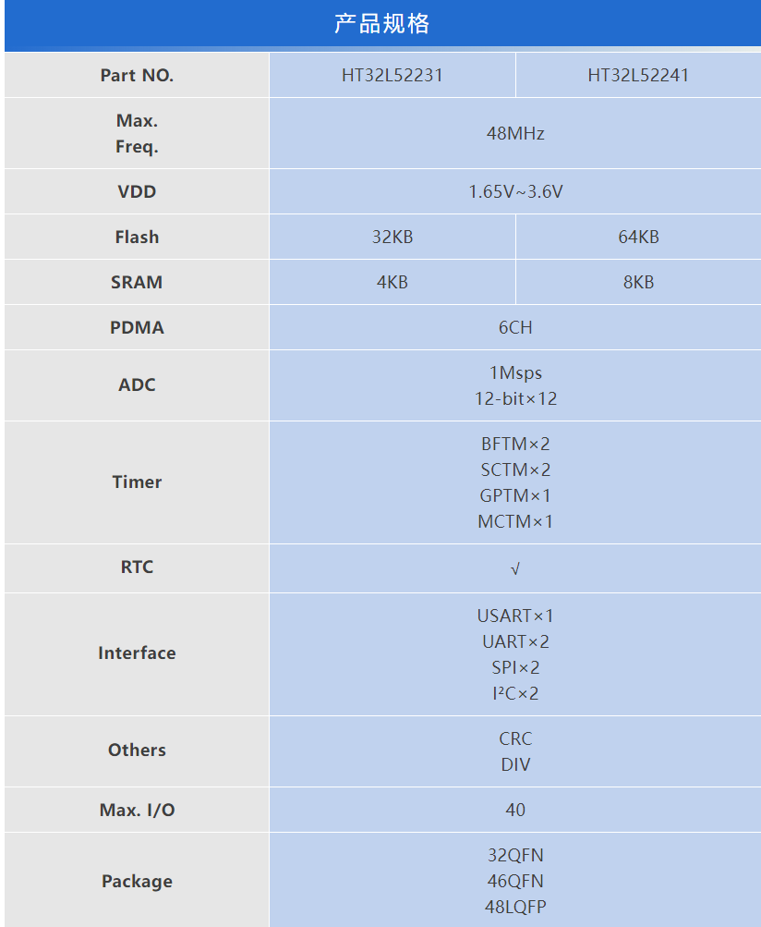Select the 48LQFP package entry
This screenshot has width=761, height=927.
(x=515, y=908)
